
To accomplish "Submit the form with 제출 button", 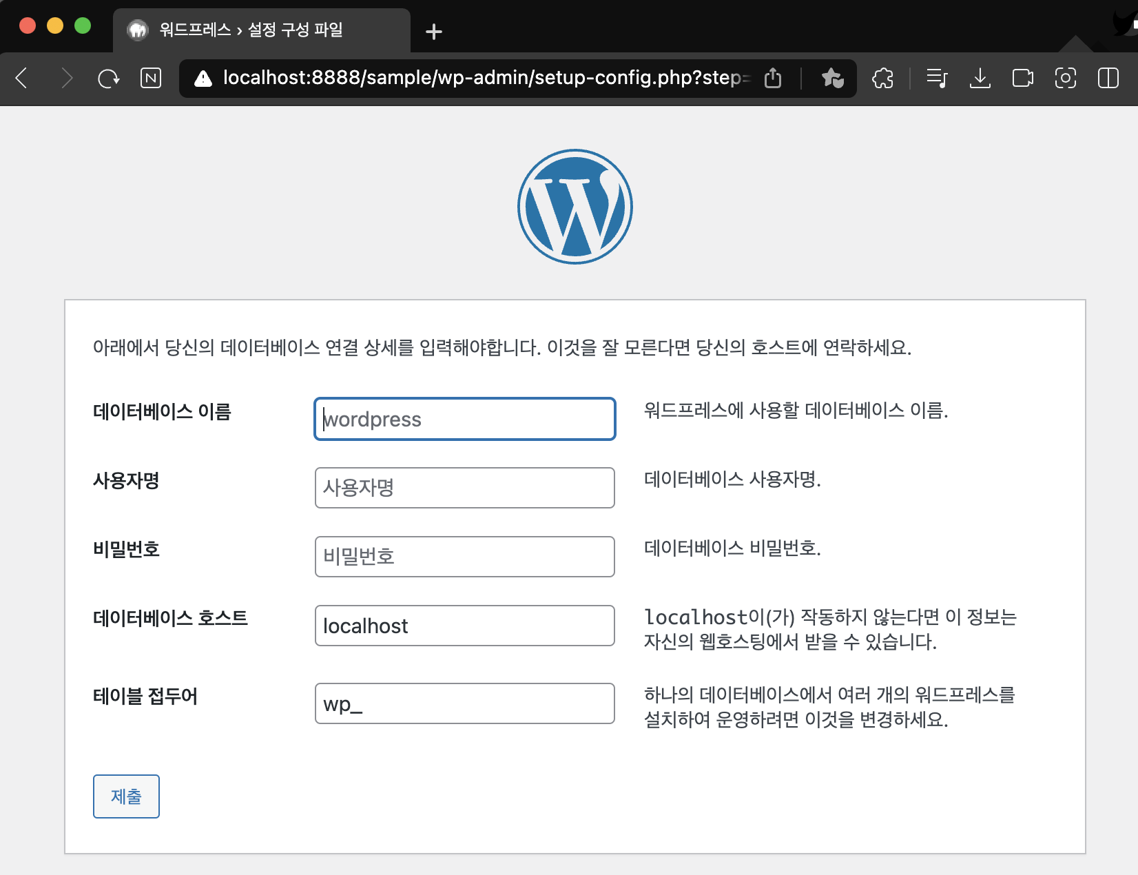I will pos(126,796).
